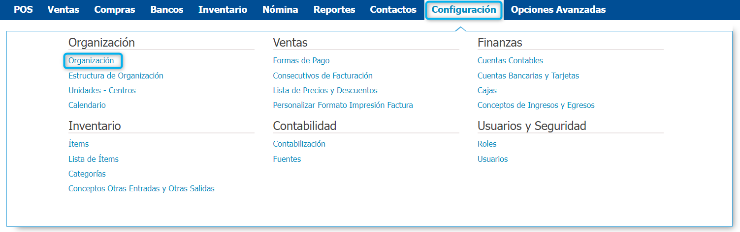This screenshot has width=740, height=232.
Task: Open Formas de Pago settings
Action: point(301,61)
